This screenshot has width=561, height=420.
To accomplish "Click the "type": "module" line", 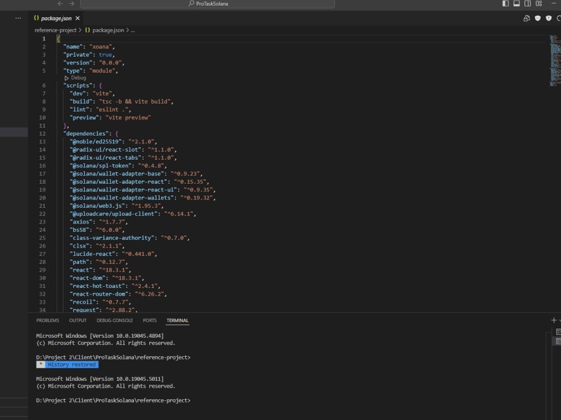I will (x=91, y=71).
